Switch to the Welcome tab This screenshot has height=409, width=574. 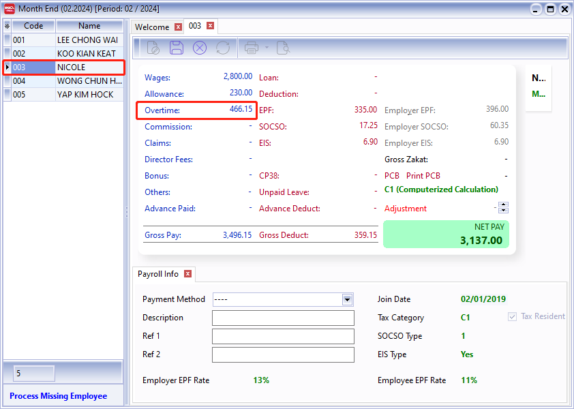(x=152, y=27)
